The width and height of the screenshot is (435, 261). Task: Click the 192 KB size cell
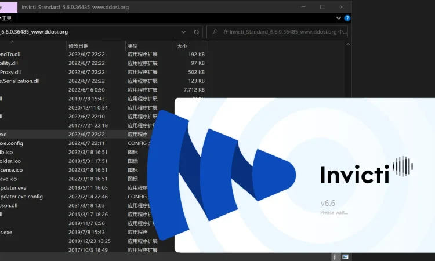click(197, 55)
